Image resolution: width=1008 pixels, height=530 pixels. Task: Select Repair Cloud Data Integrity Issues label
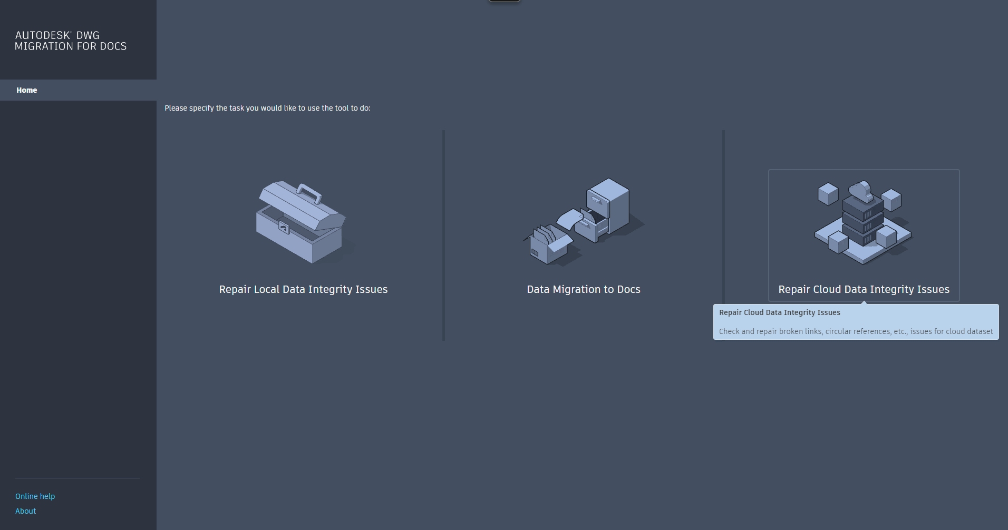[864, 289]
